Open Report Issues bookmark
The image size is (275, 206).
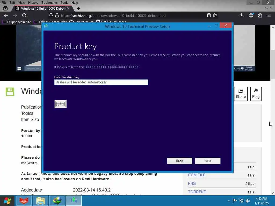[x=81, y=22]
